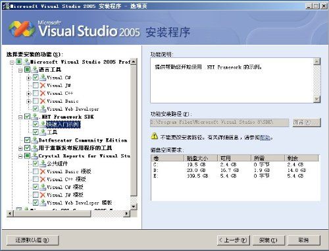Click the install icon beside Visual C#
329x251 pixels.
(x=43, y=78)
